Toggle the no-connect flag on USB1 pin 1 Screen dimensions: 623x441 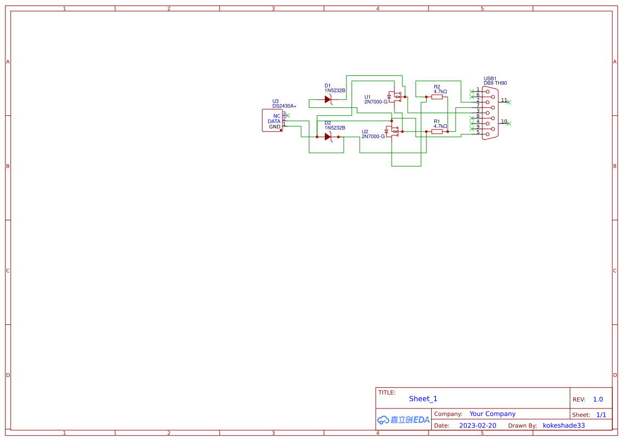click(472, 91)
